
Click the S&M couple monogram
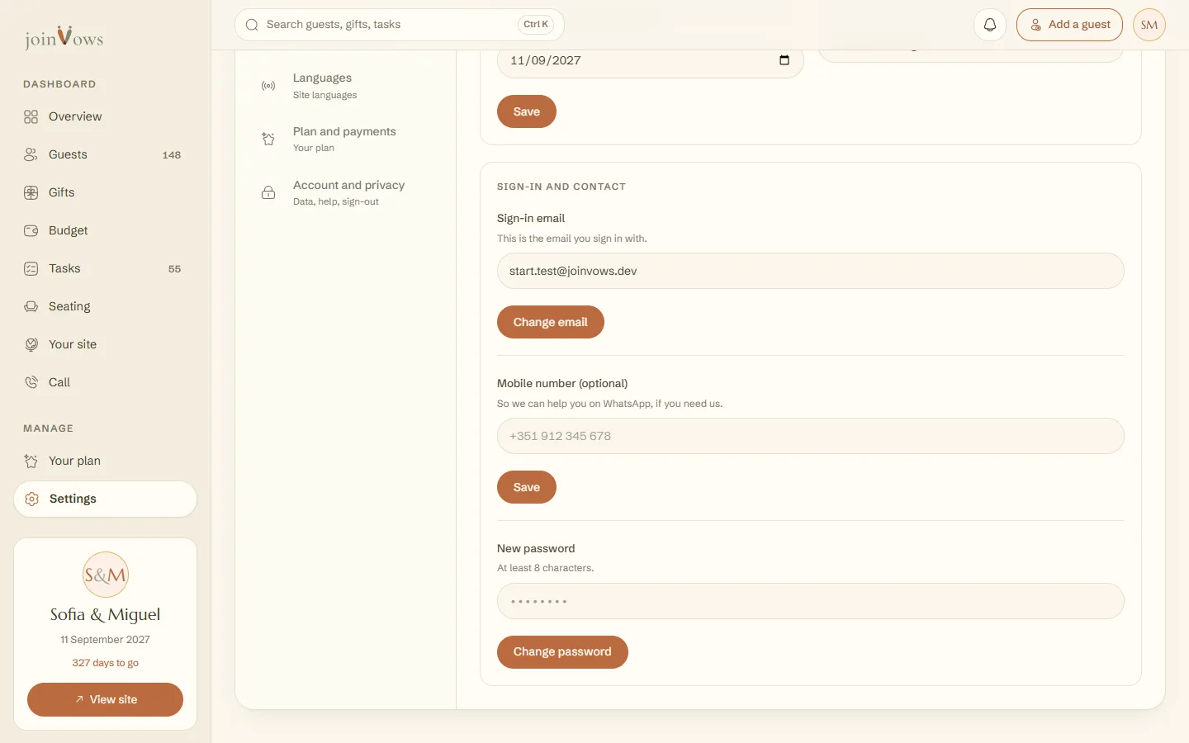106,575
